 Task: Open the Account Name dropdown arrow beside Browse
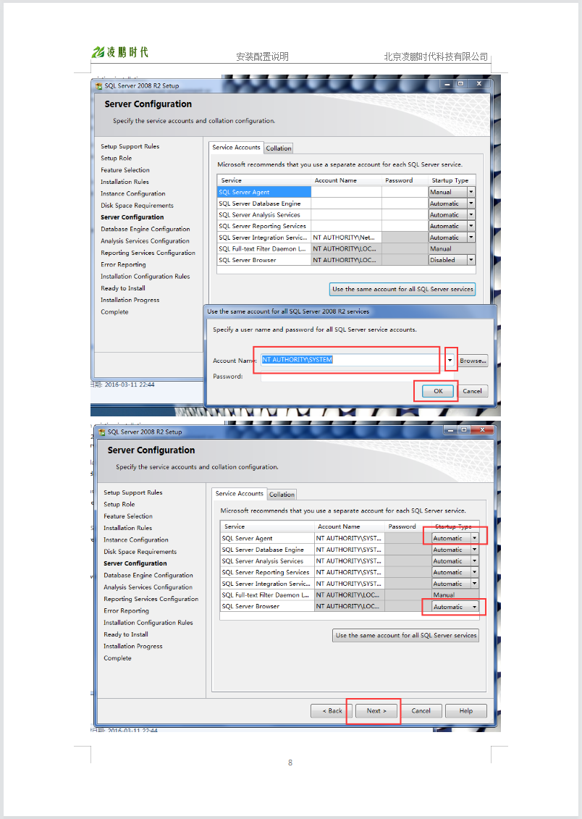(x=450, y=361)
